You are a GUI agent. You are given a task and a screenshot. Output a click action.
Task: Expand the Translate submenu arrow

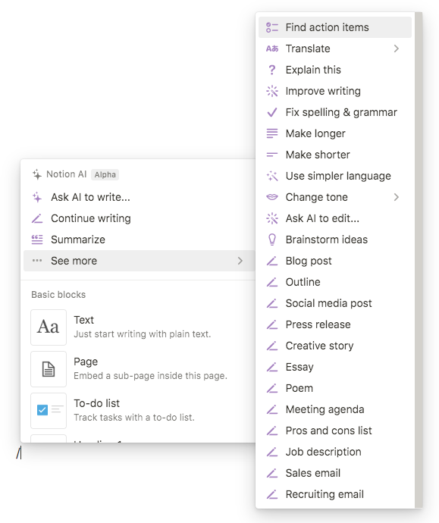click(397, 49)
